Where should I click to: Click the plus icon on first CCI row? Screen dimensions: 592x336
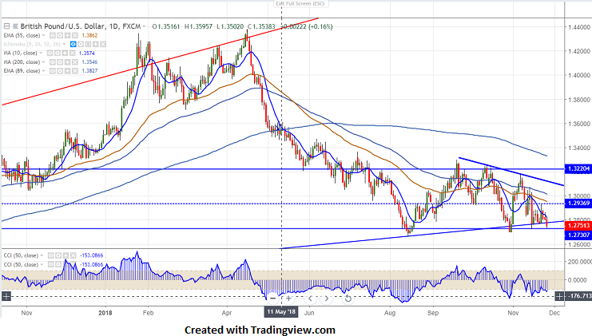(66, 255)
